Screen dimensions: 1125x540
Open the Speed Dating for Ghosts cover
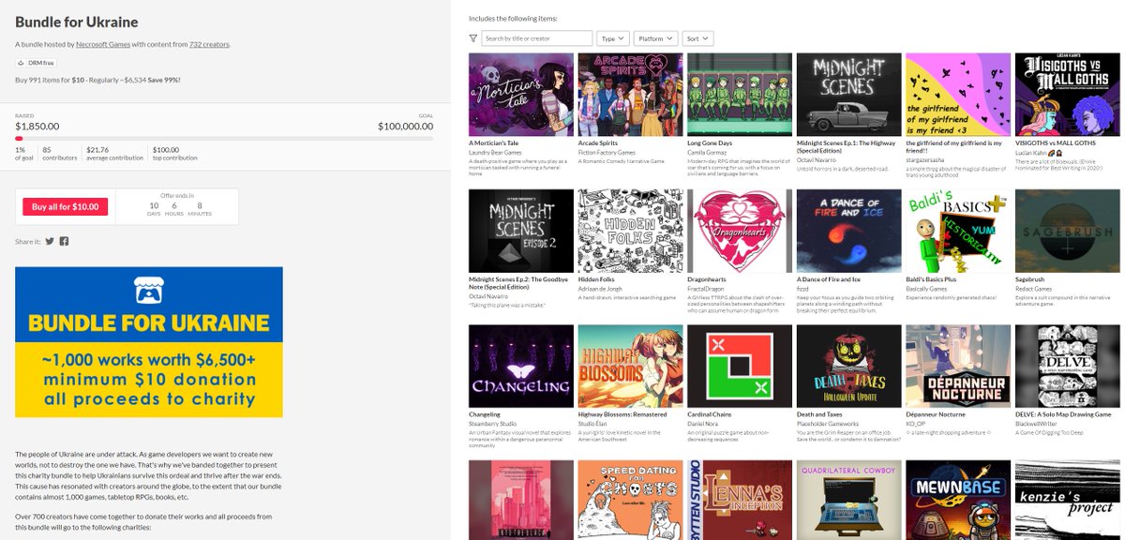[630, 500]
